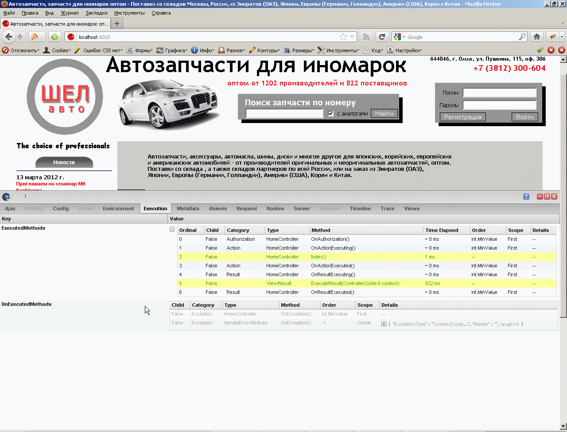Open the Файл menu

[9, 13]
